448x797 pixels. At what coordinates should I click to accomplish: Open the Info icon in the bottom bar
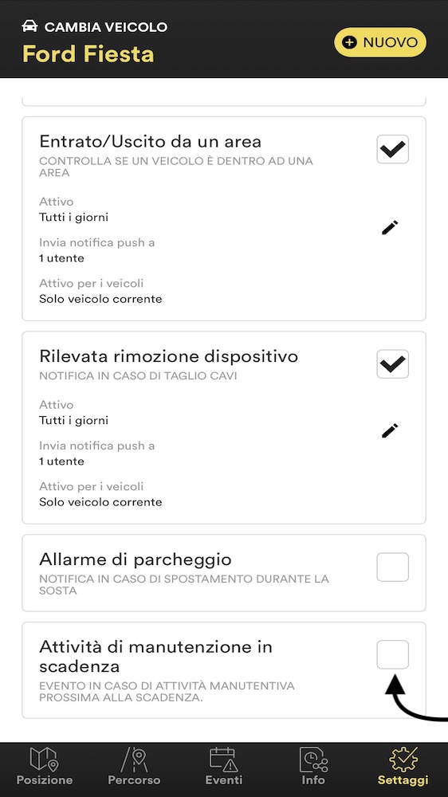click(313, 760)
